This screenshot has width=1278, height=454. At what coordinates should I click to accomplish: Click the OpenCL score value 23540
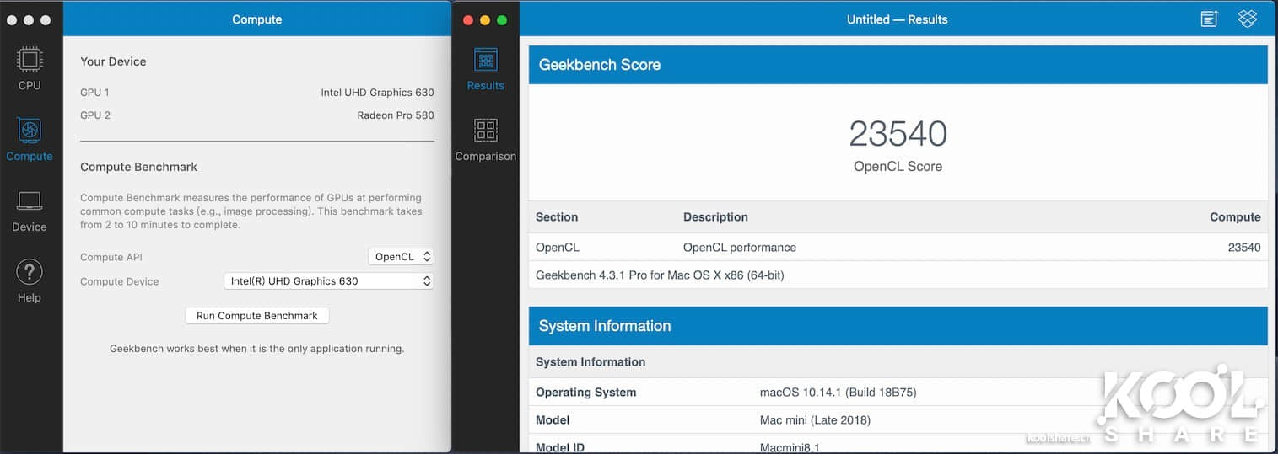pos(898,134)
